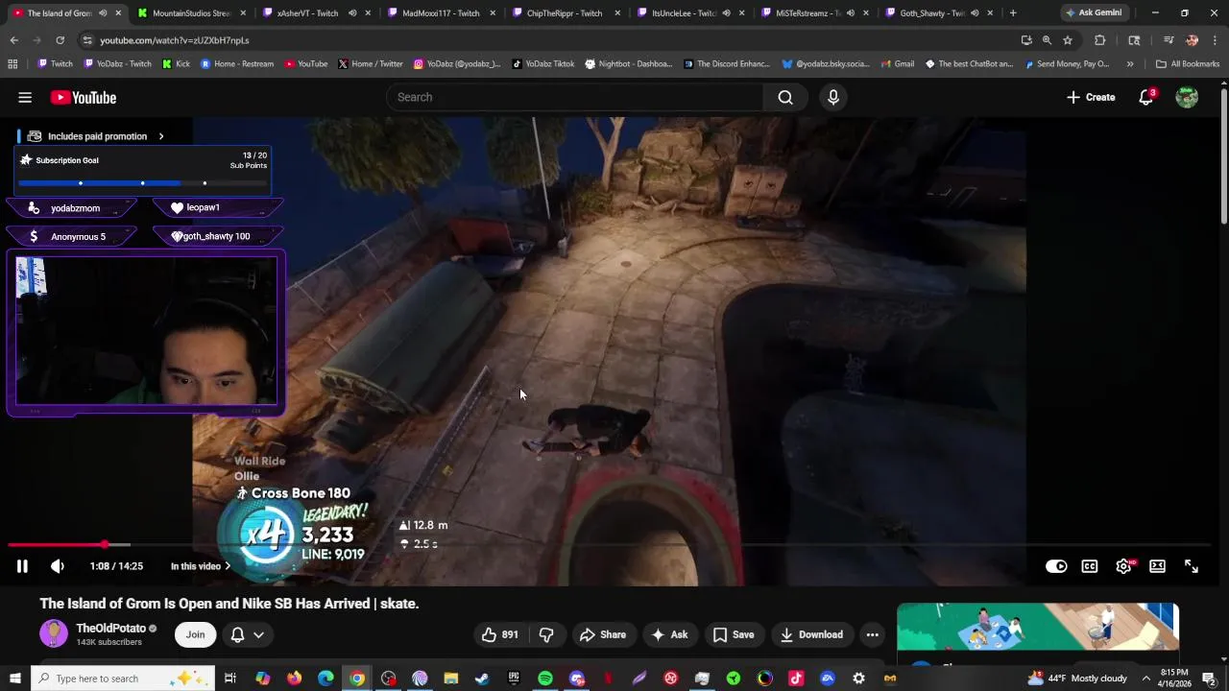The height and width of the screenshot is (691, 1229).
Task: Open the Create menu
Action: click(1091, 97)
